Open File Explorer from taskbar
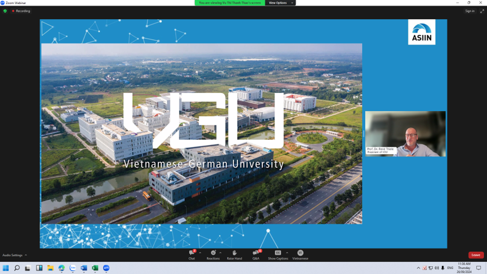Screen dimensions: 487x274 click(50, 268)
